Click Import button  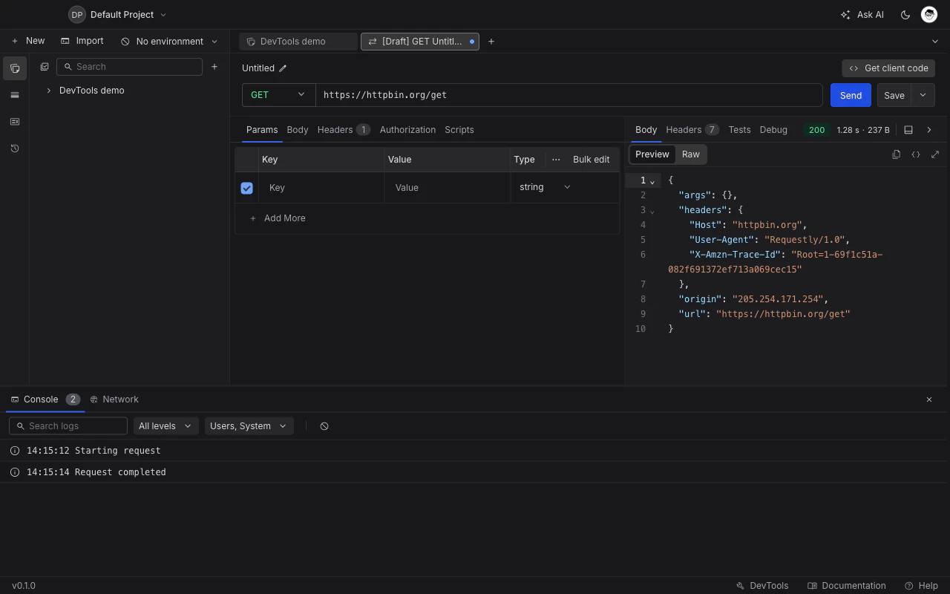click(82, 42)
